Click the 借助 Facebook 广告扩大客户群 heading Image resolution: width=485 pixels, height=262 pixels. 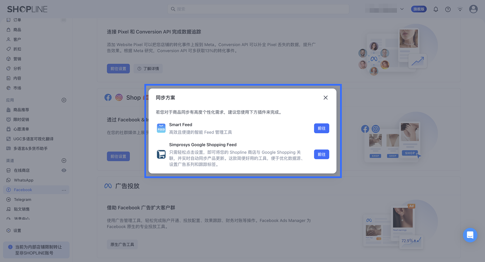tap(141, 208)
